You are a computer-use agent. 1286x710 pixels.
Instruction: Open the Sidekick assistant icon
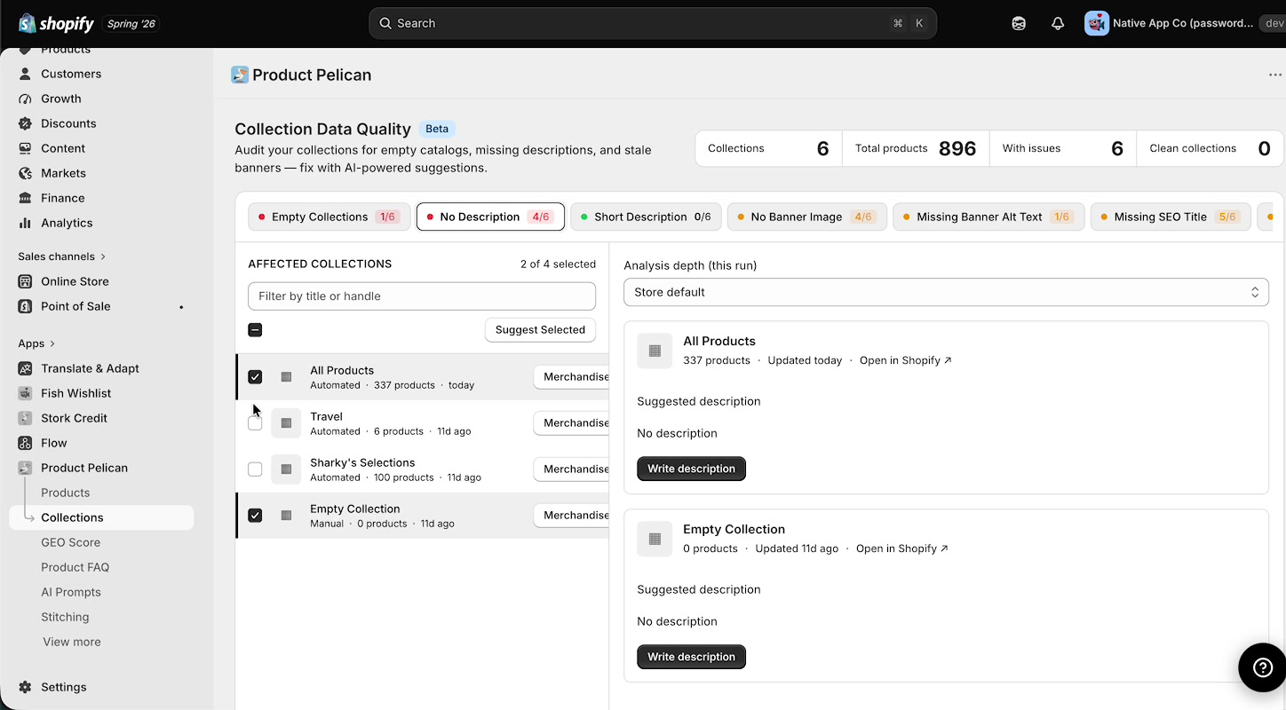point(1019,24)
